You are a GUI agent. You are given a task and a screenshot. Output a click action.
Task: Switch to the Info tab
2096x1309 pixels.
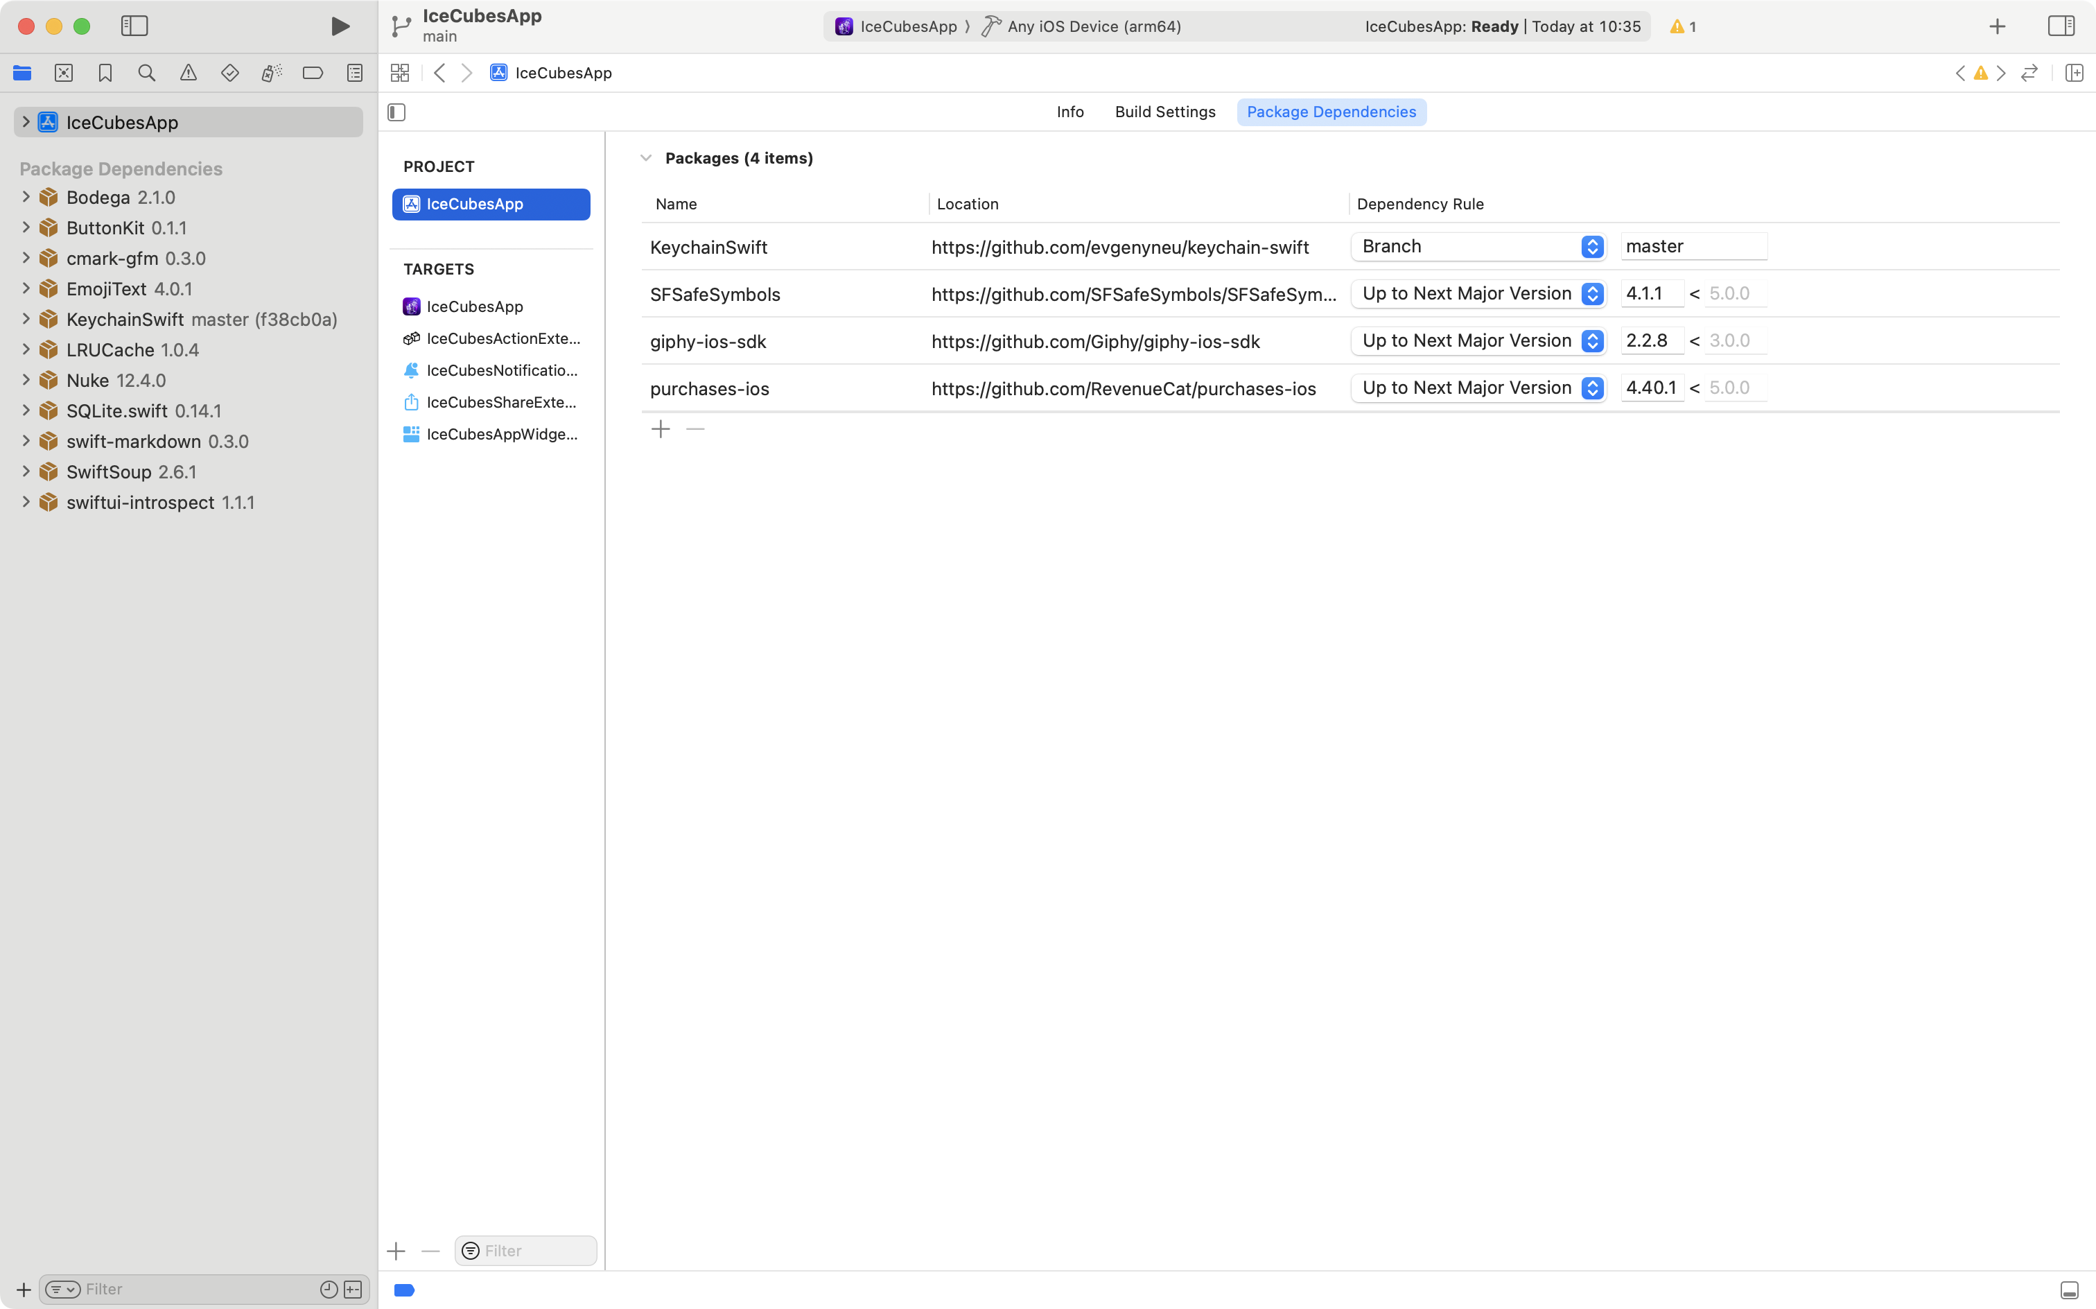point(1069,112)
